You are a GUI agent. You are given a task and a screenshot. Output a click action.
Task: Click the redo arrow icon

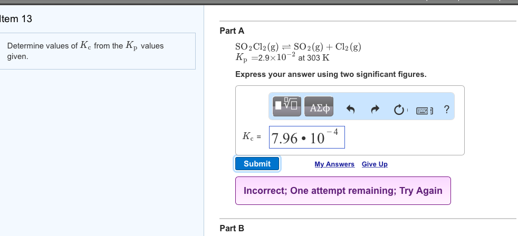pyautogui.click(x=375, y=109)
